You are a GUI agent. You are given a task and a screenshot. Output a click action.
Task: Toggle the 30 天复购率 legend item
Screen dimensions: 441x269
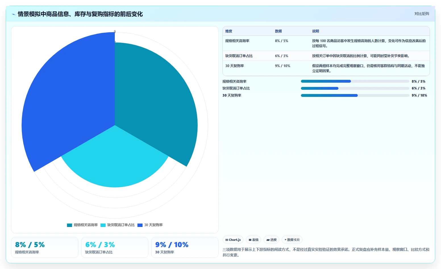click(150, 225)
